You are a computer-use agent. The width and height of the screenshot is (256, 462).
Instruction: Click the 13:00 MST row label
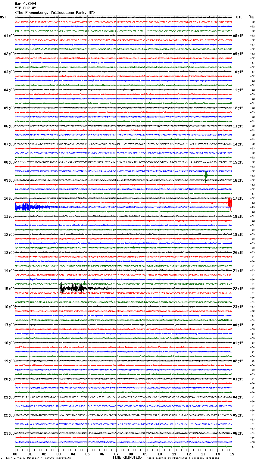click(9, 253)
